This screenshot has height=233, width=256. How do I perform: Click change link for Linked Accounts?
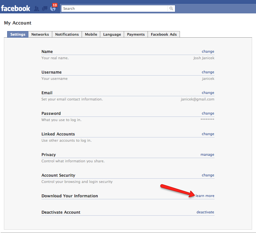(x=208, y=134)
